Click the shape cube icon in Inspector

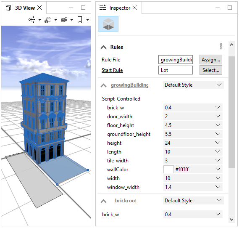[108, 24]
